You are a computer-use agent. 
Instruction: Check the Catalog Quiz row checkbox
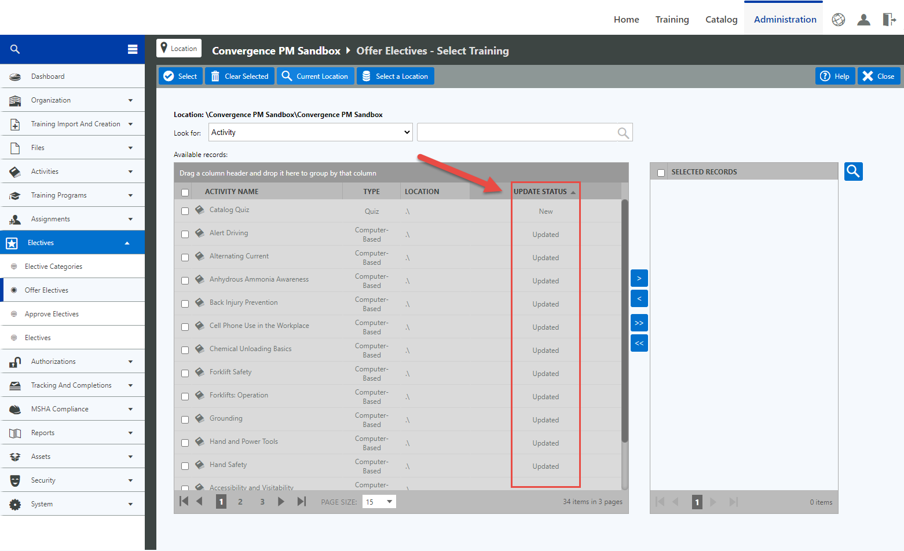click(185, 211)
